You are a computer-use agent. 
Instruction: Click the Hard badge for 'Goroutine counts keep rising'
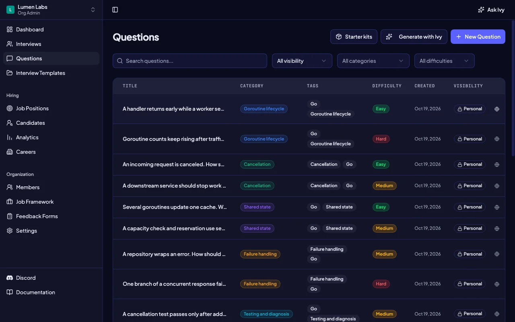[x=381, y=139]
